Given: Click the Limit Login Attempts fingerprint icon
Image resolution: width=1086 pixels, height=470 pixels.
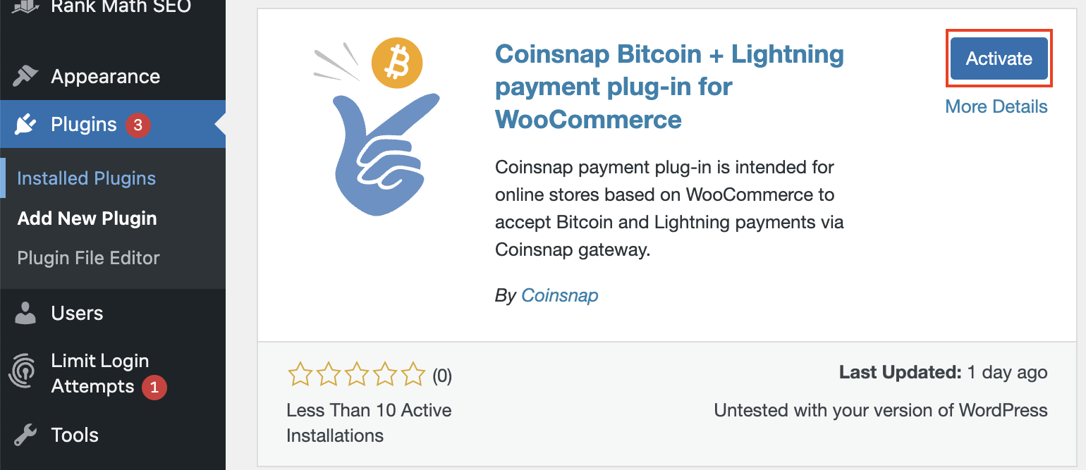Looking at the screenshot, I should 23,373.
